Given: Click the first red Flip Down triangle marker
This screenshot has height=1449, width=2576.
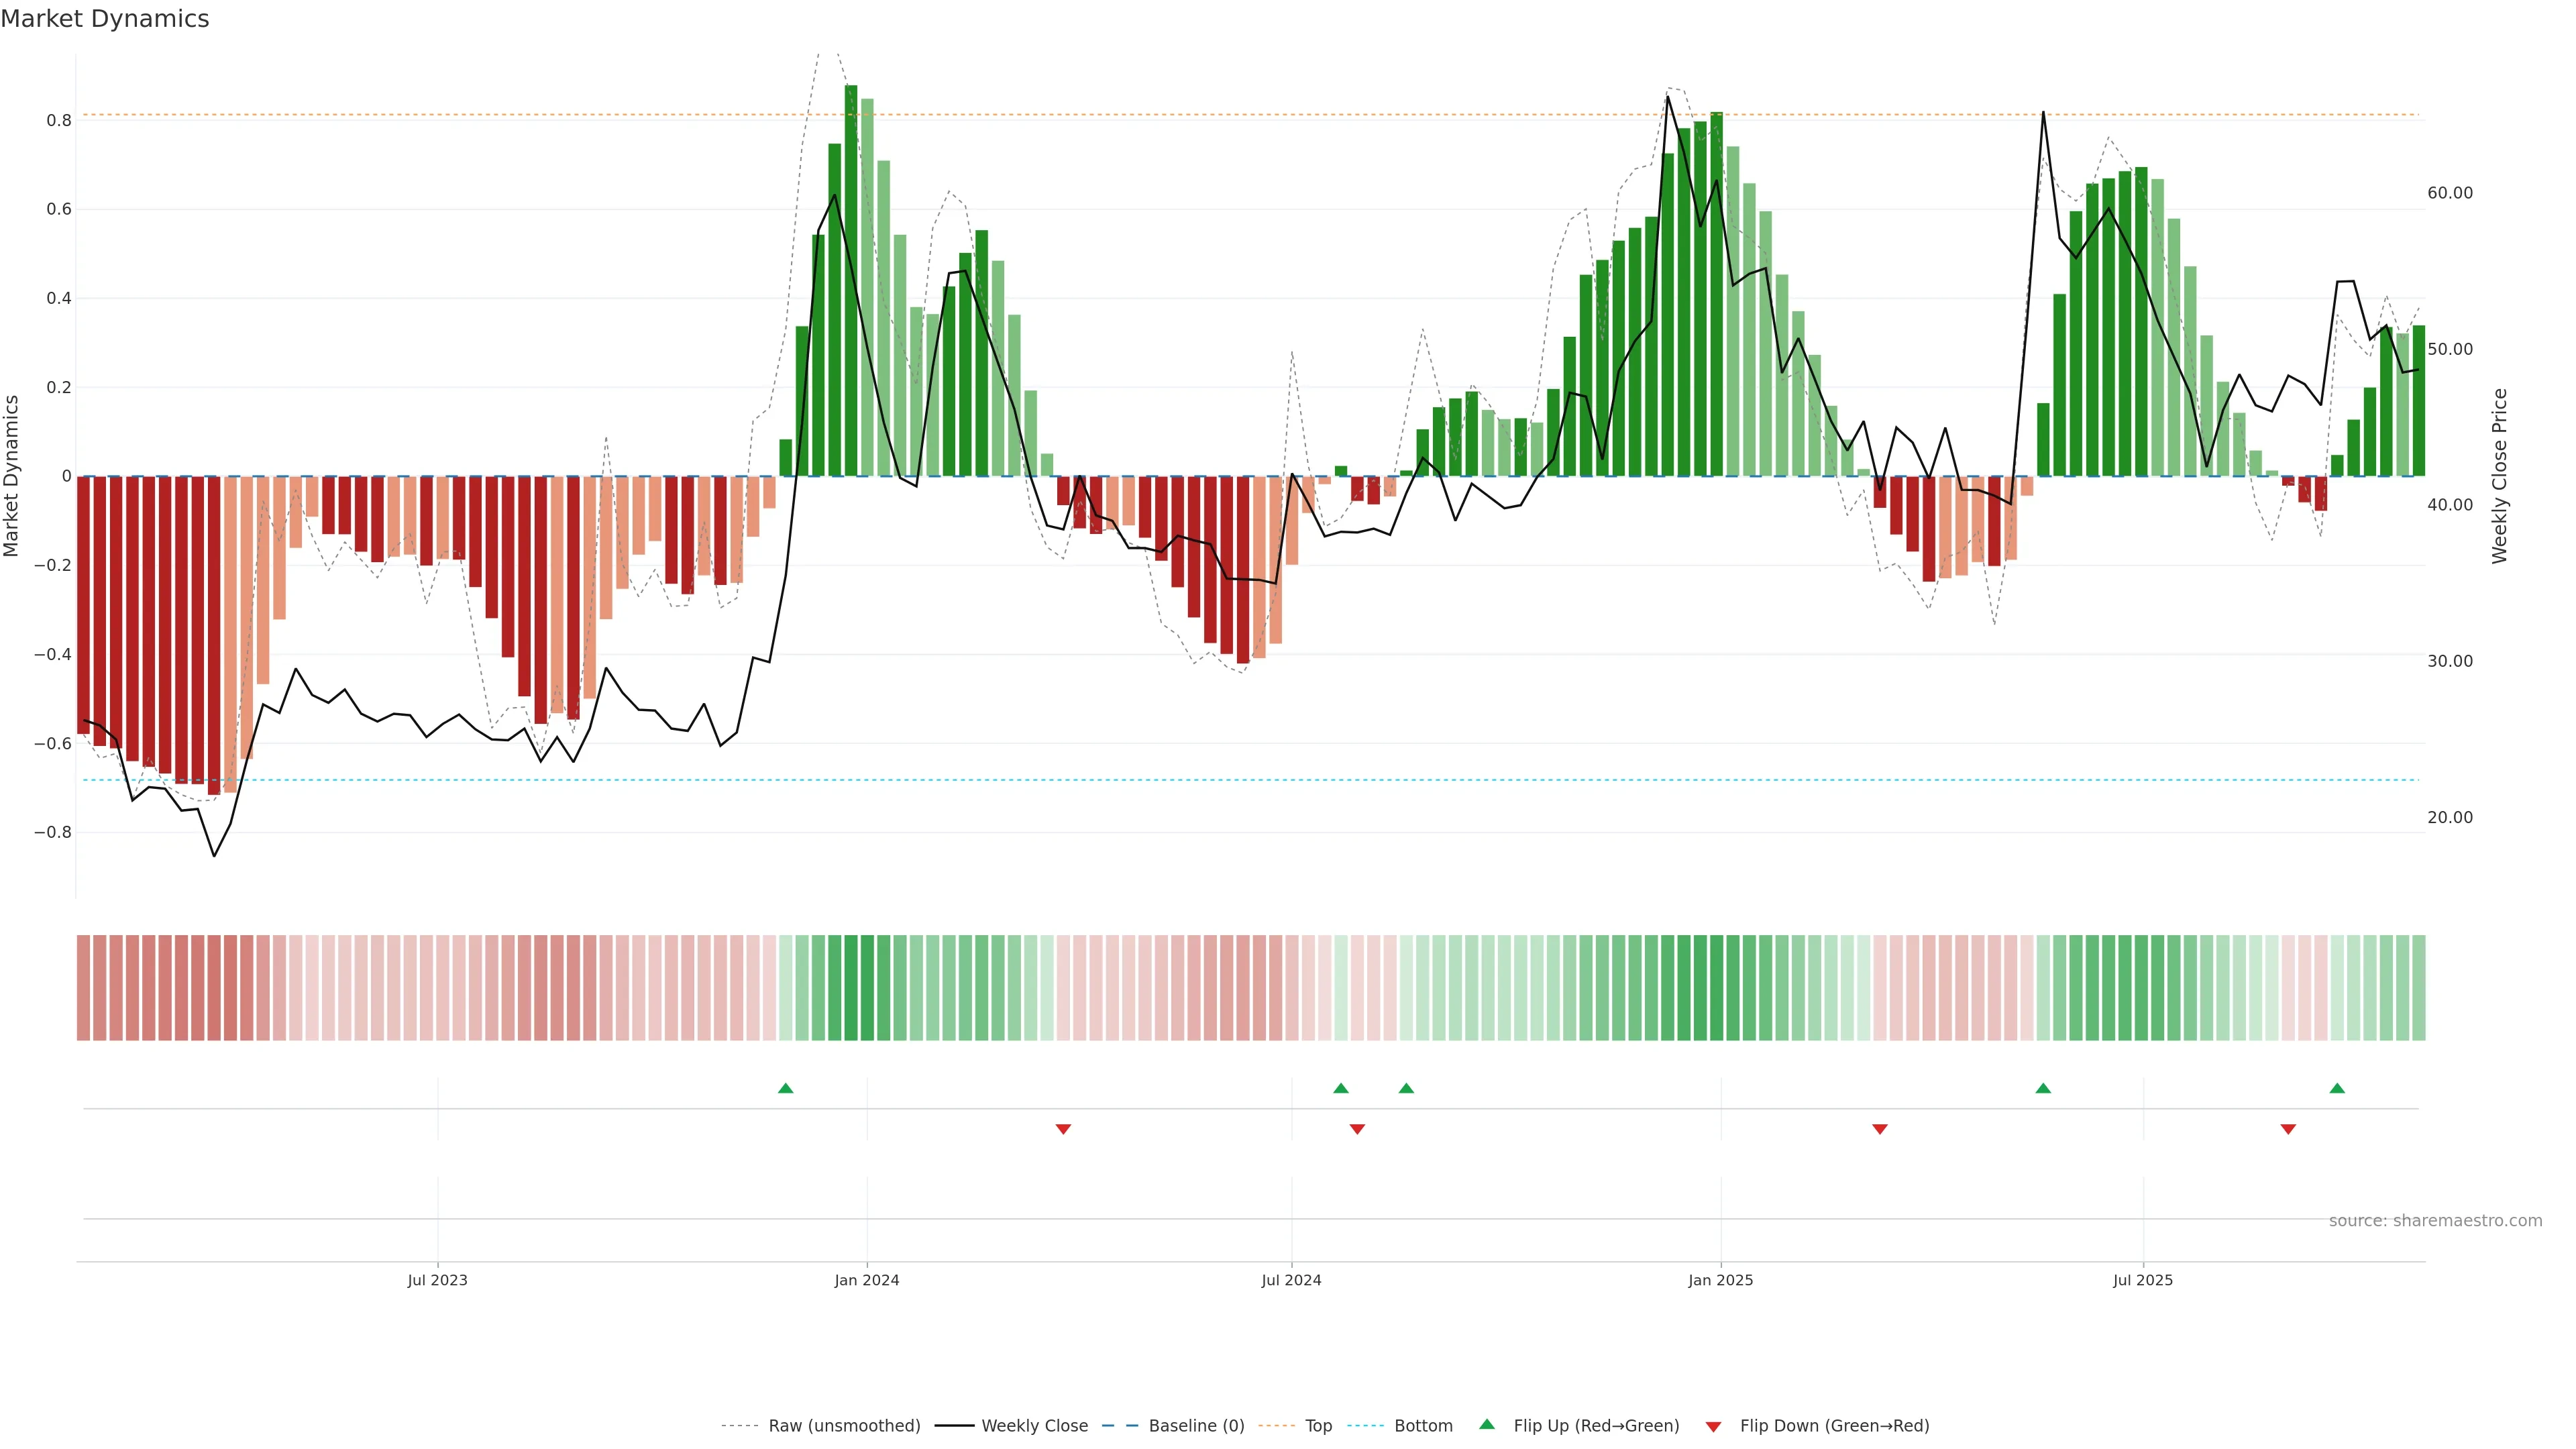Looking at the screenshot, I should coord(1063,1129).
